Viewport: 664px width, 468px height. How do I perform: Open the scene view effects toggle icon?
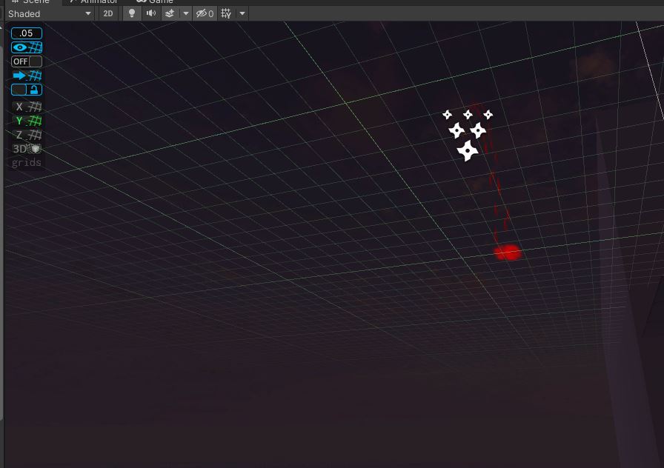(169, 13)
